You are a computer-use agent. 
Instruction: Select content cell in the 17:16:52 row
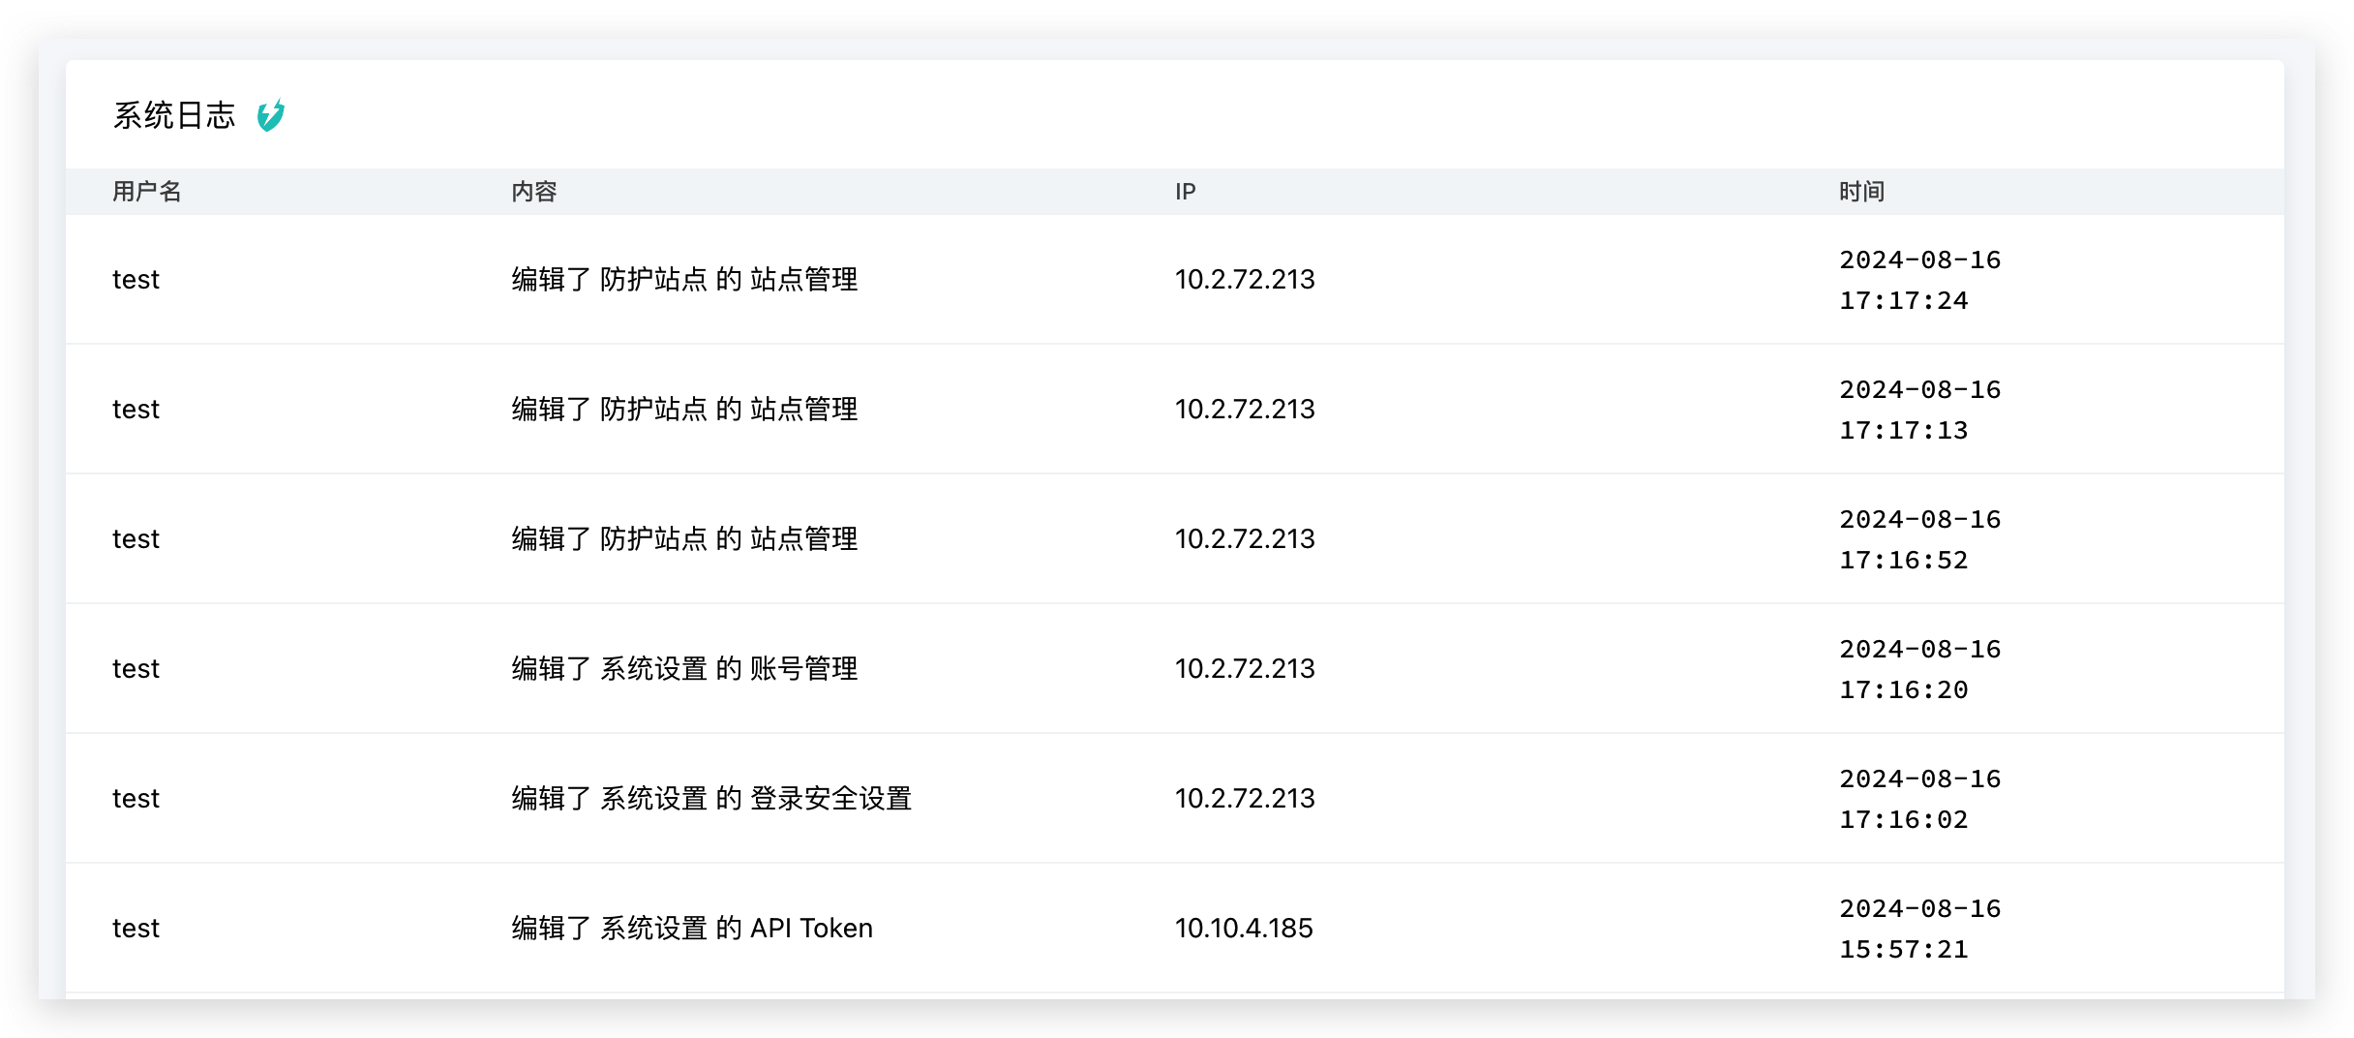tap(684, 539)
